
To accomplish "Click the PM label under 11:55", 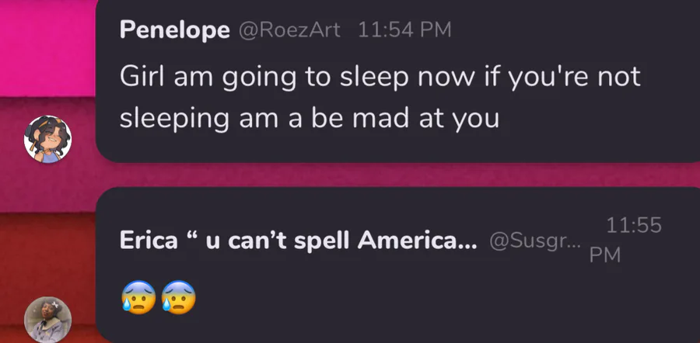I will click(604, 255).
